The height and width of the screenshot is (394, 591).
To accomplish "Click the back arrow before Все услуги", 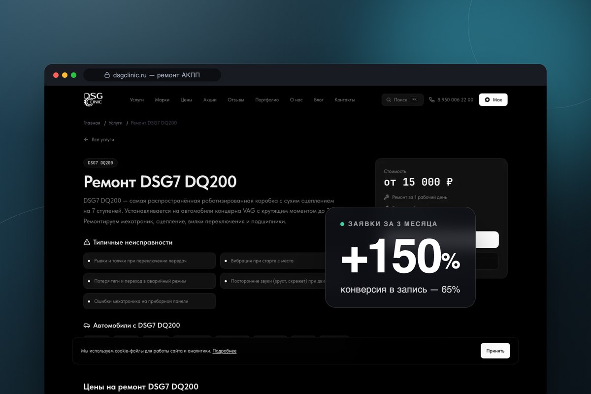I will [86, 140].
